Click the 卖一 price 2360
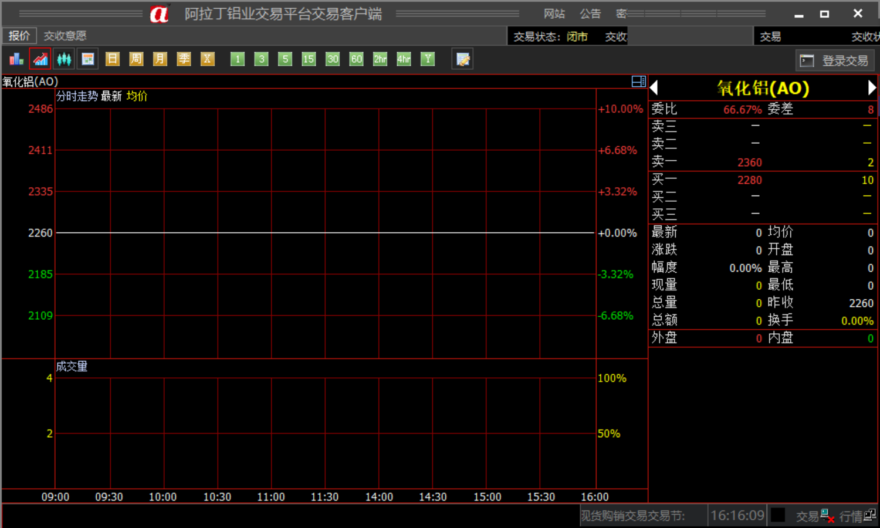The height and width of the screenshot is (528, 880). click(x=750, y=163)
